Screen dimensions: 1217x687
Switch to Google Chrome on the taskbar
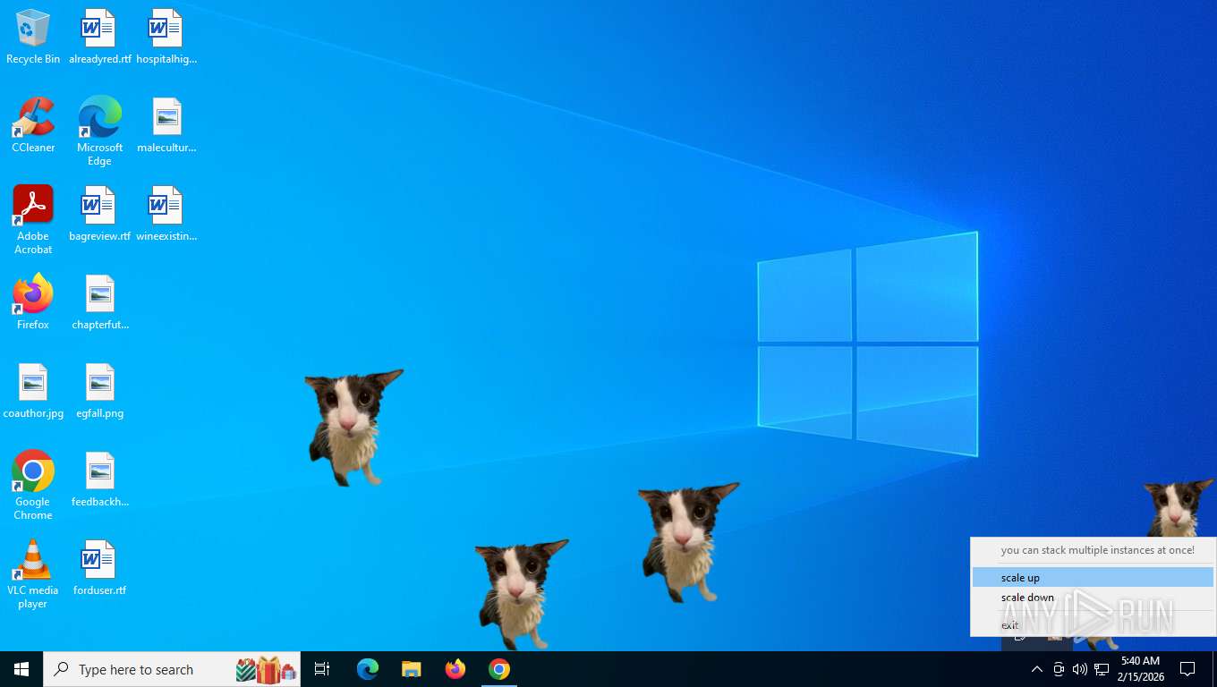point(499,669)
